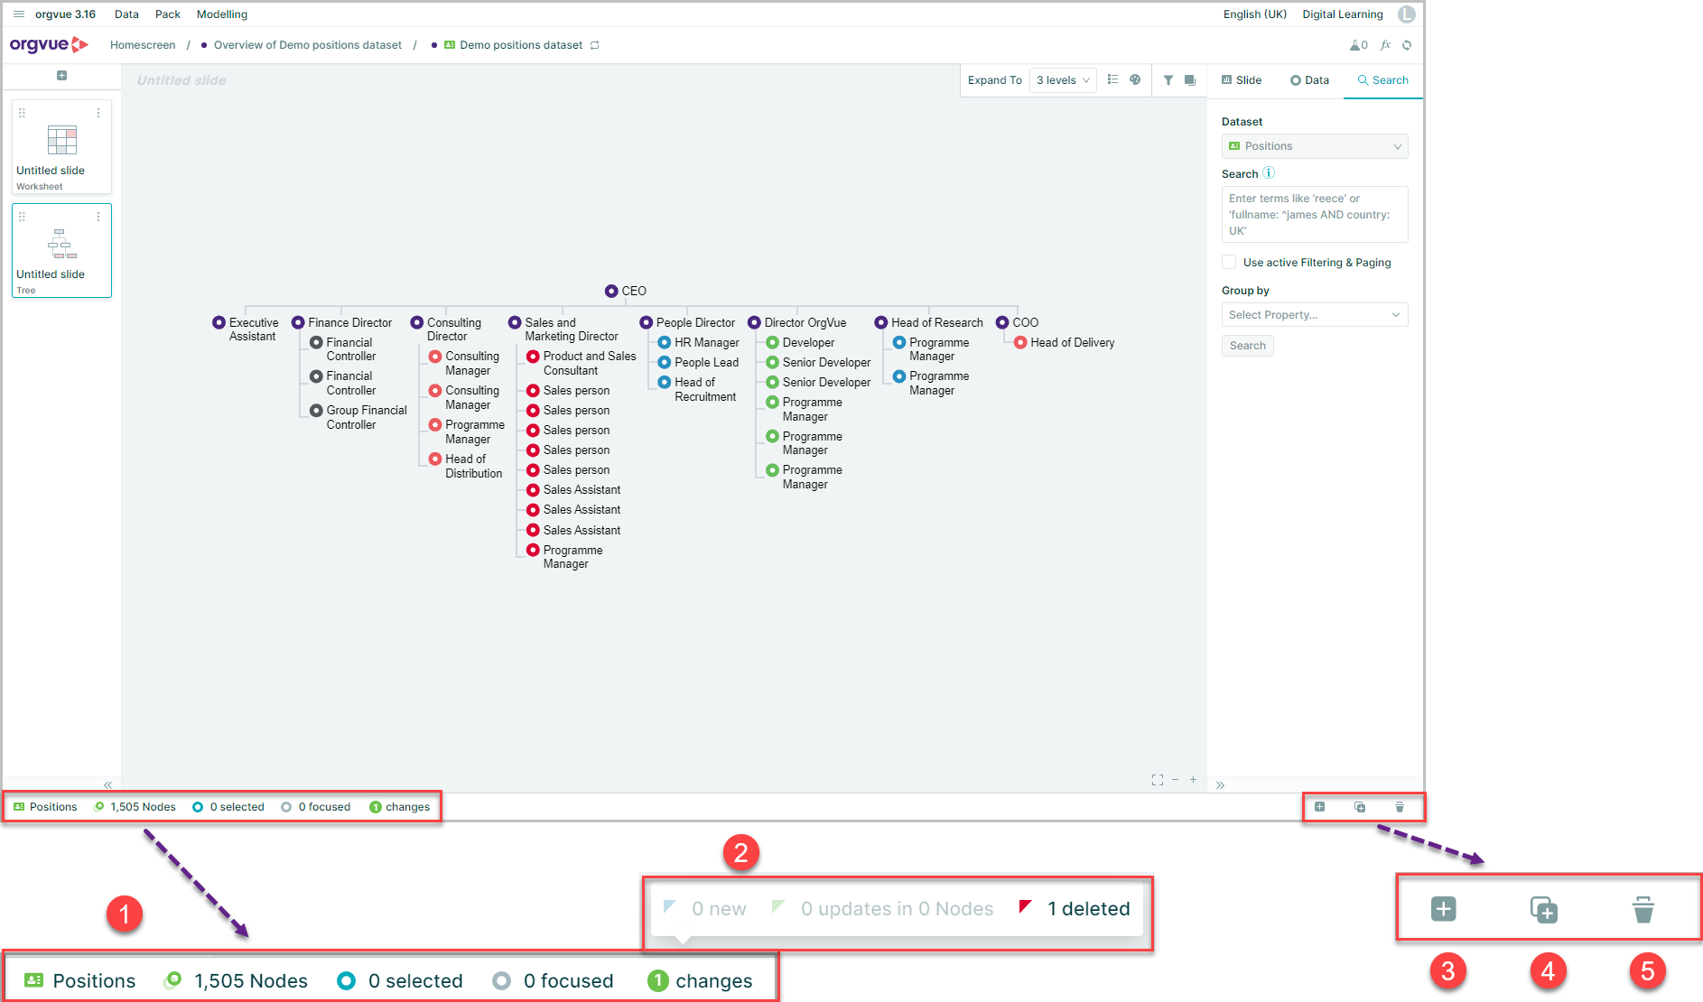Viewport: 1703px width, 1002px height.
Task: Open the hamburger menu beside orgvue 3.16
Action: 18,14
